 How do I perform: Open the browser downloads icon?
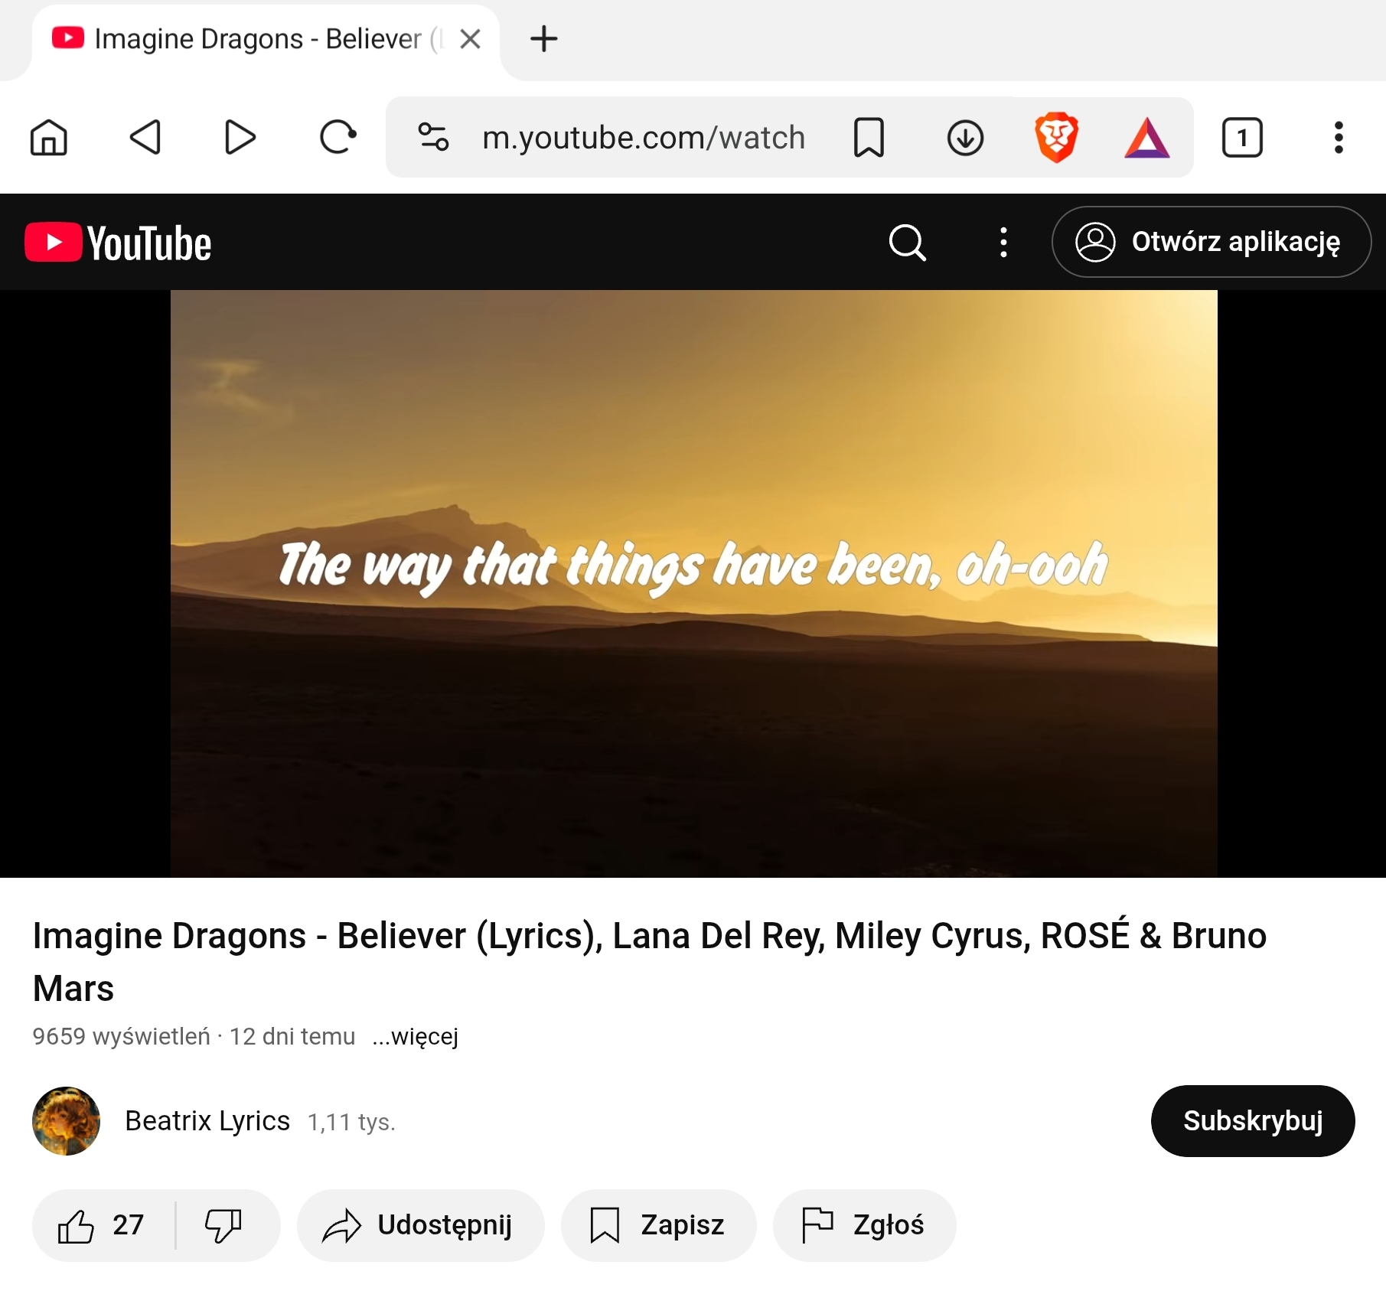[965, 138]
